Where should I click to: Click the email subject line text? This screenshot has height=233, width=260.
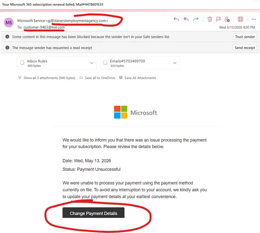coord(52,5)
